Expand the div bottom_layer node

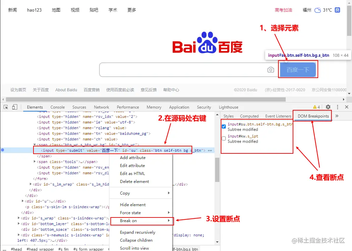coord(19,223)
